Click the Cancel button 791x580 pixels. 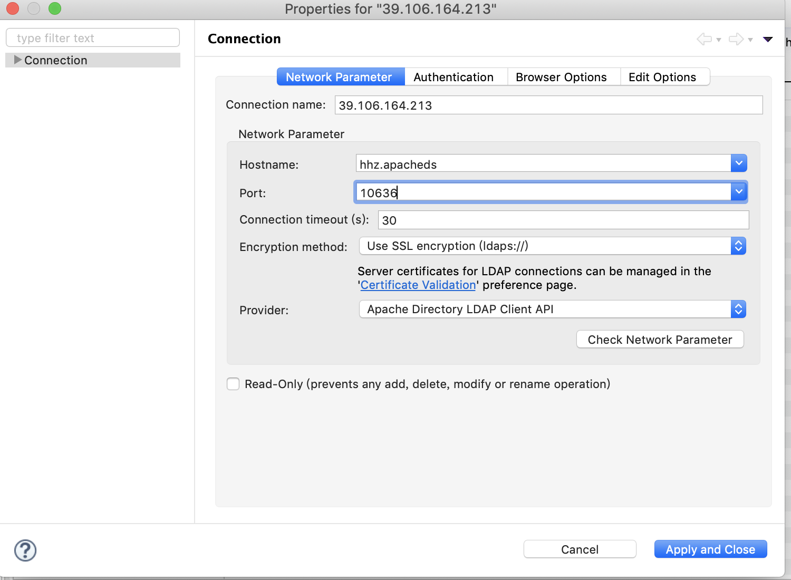tap(580, 549)
